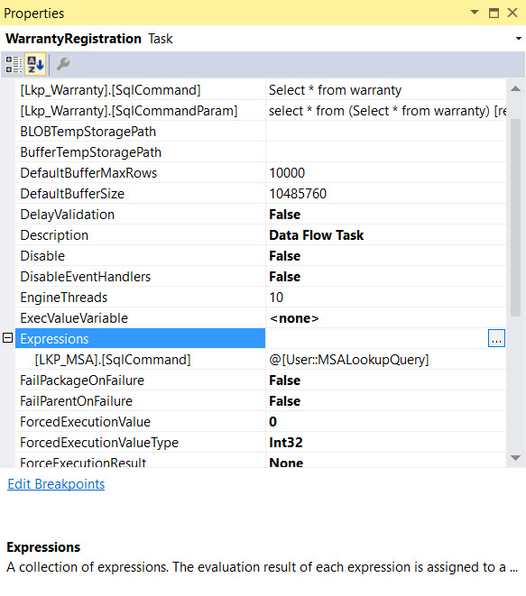Click the vertical scrollbar thumb
Image resolution: width=526 pixels, height=596 pixels.
point(515,217)
